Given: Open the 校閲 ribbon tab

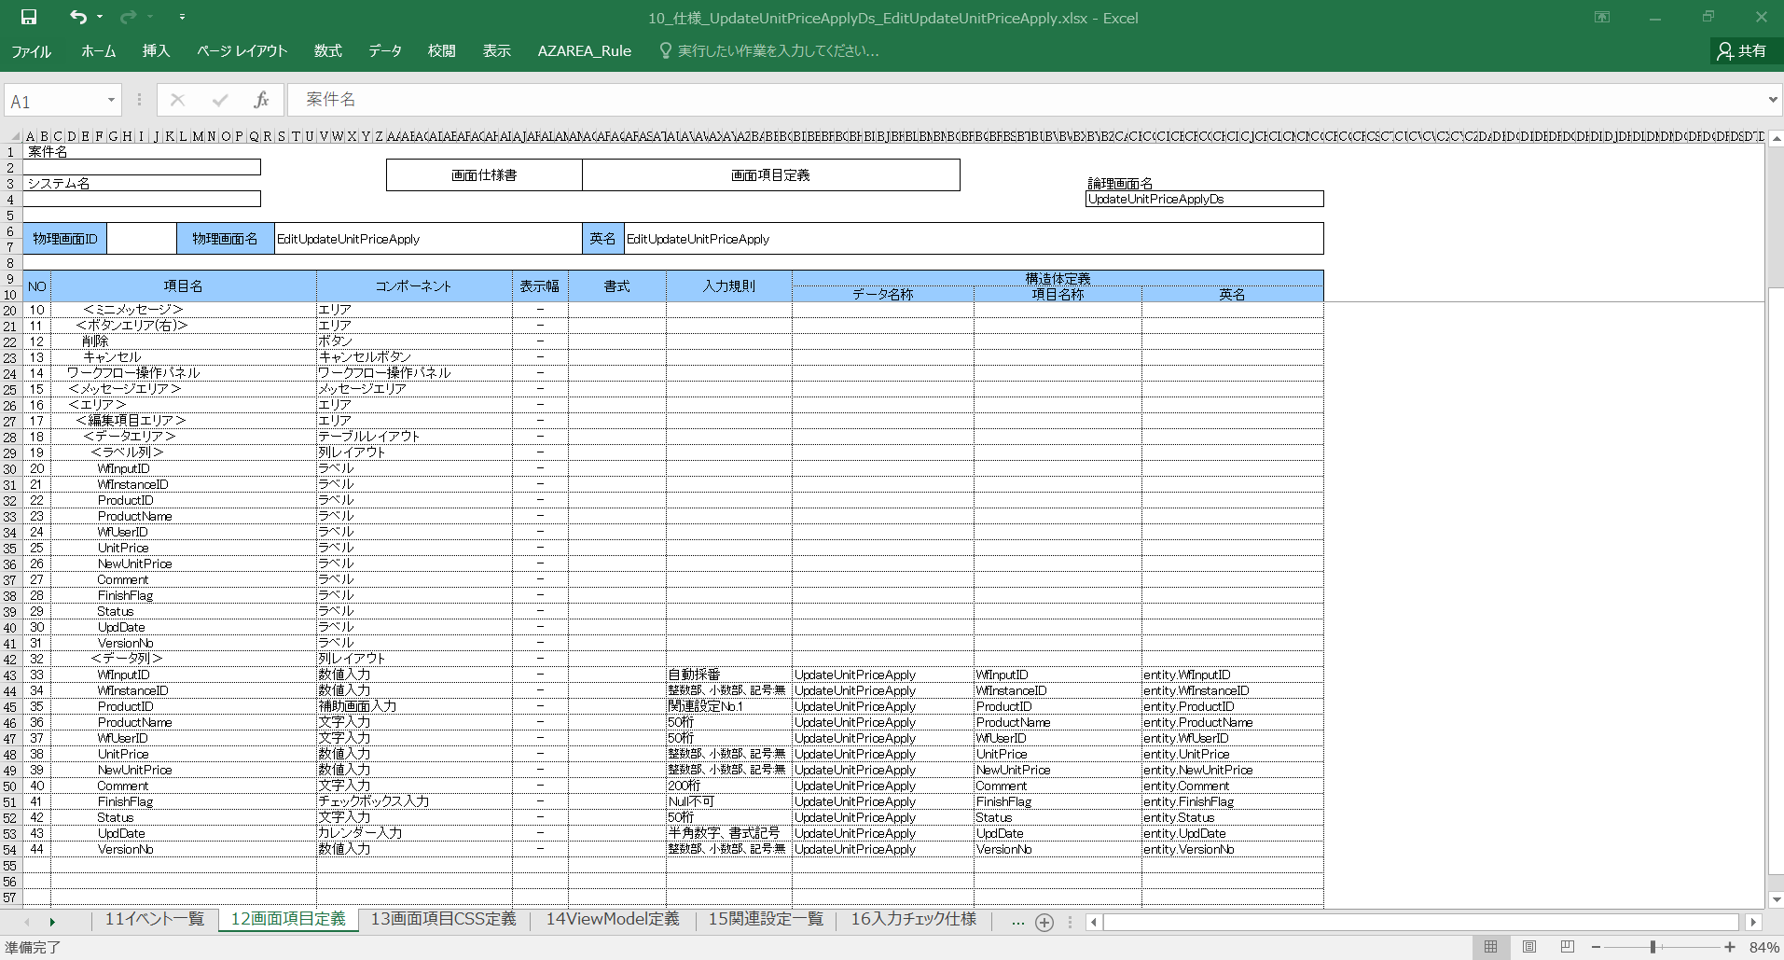Looking at the screenshot, I should (441, 51).
